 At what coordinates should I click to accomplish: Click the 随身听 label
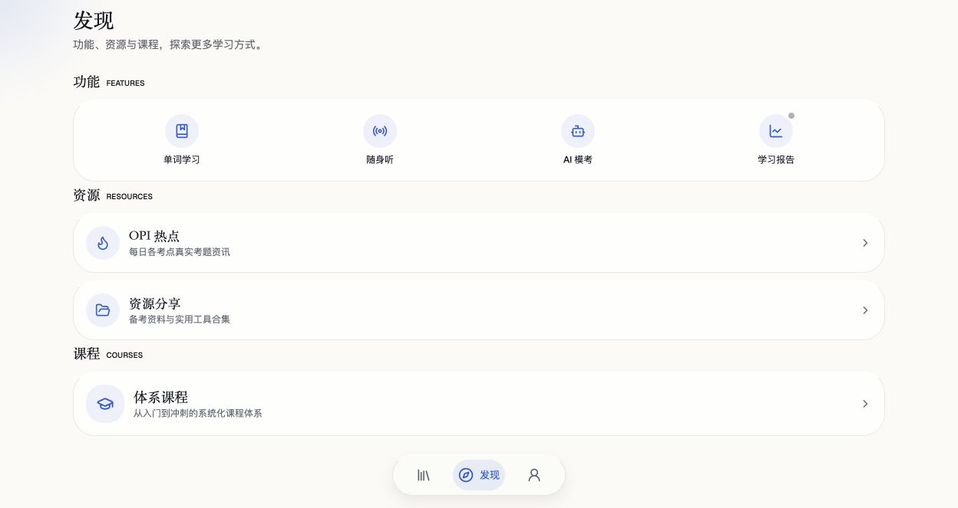(380, 159)
